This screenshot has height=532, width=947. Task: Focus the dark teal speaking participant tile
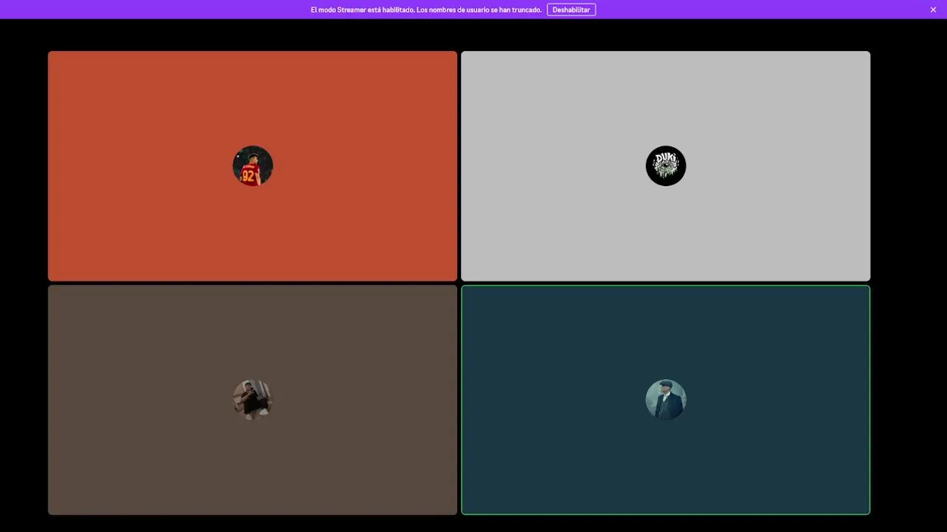tap(666, 400)
